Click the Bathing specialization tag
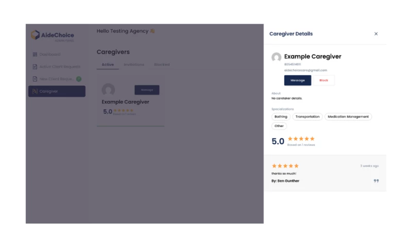 click(x=281, y=117)
